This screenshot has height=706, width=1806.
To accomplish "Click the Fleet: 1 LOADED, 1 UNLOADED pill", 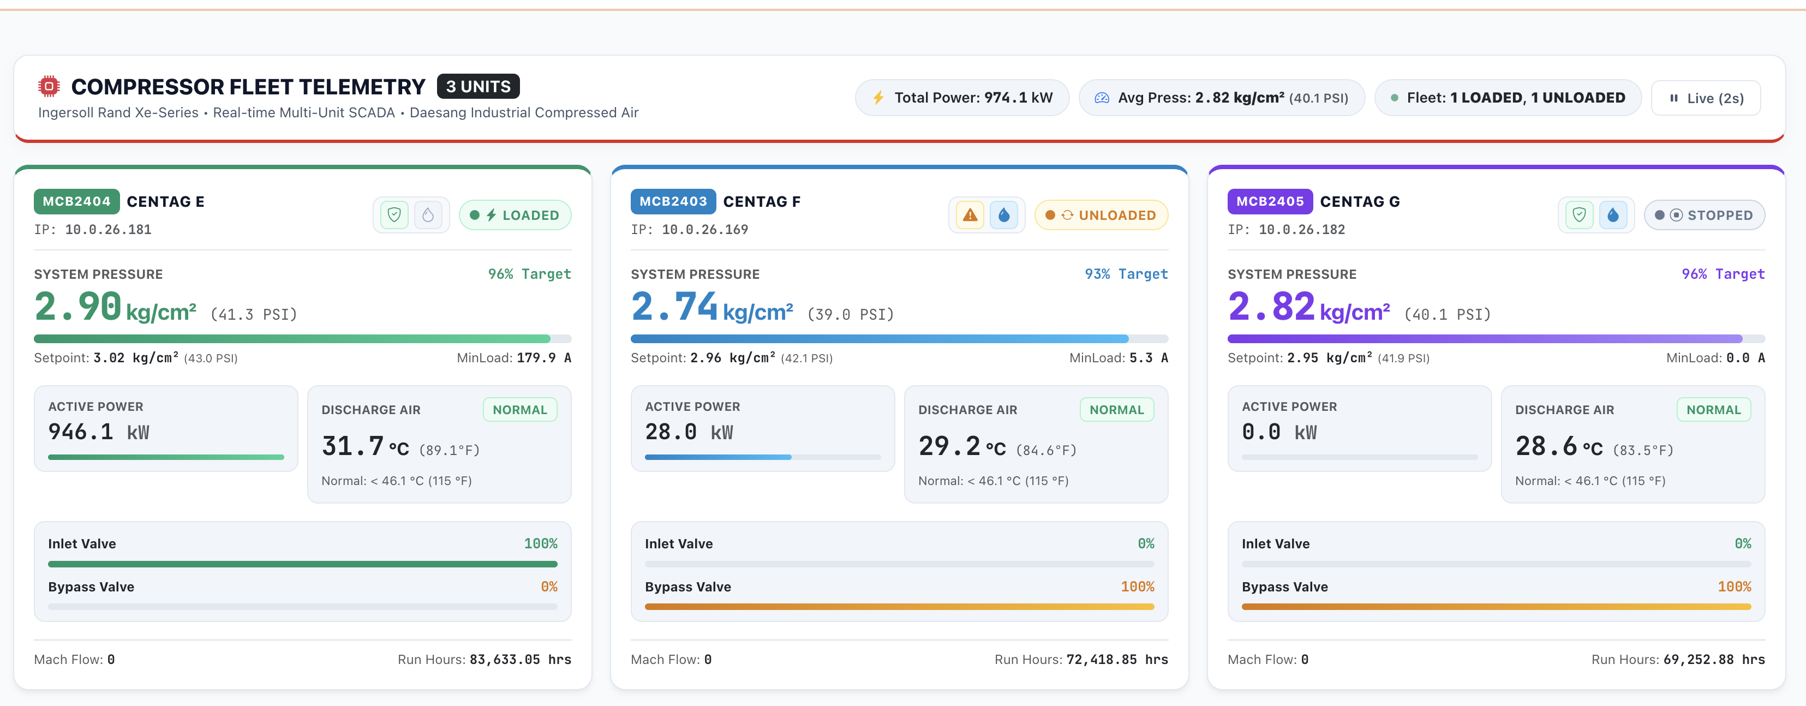I will [x=1508, y=98].
